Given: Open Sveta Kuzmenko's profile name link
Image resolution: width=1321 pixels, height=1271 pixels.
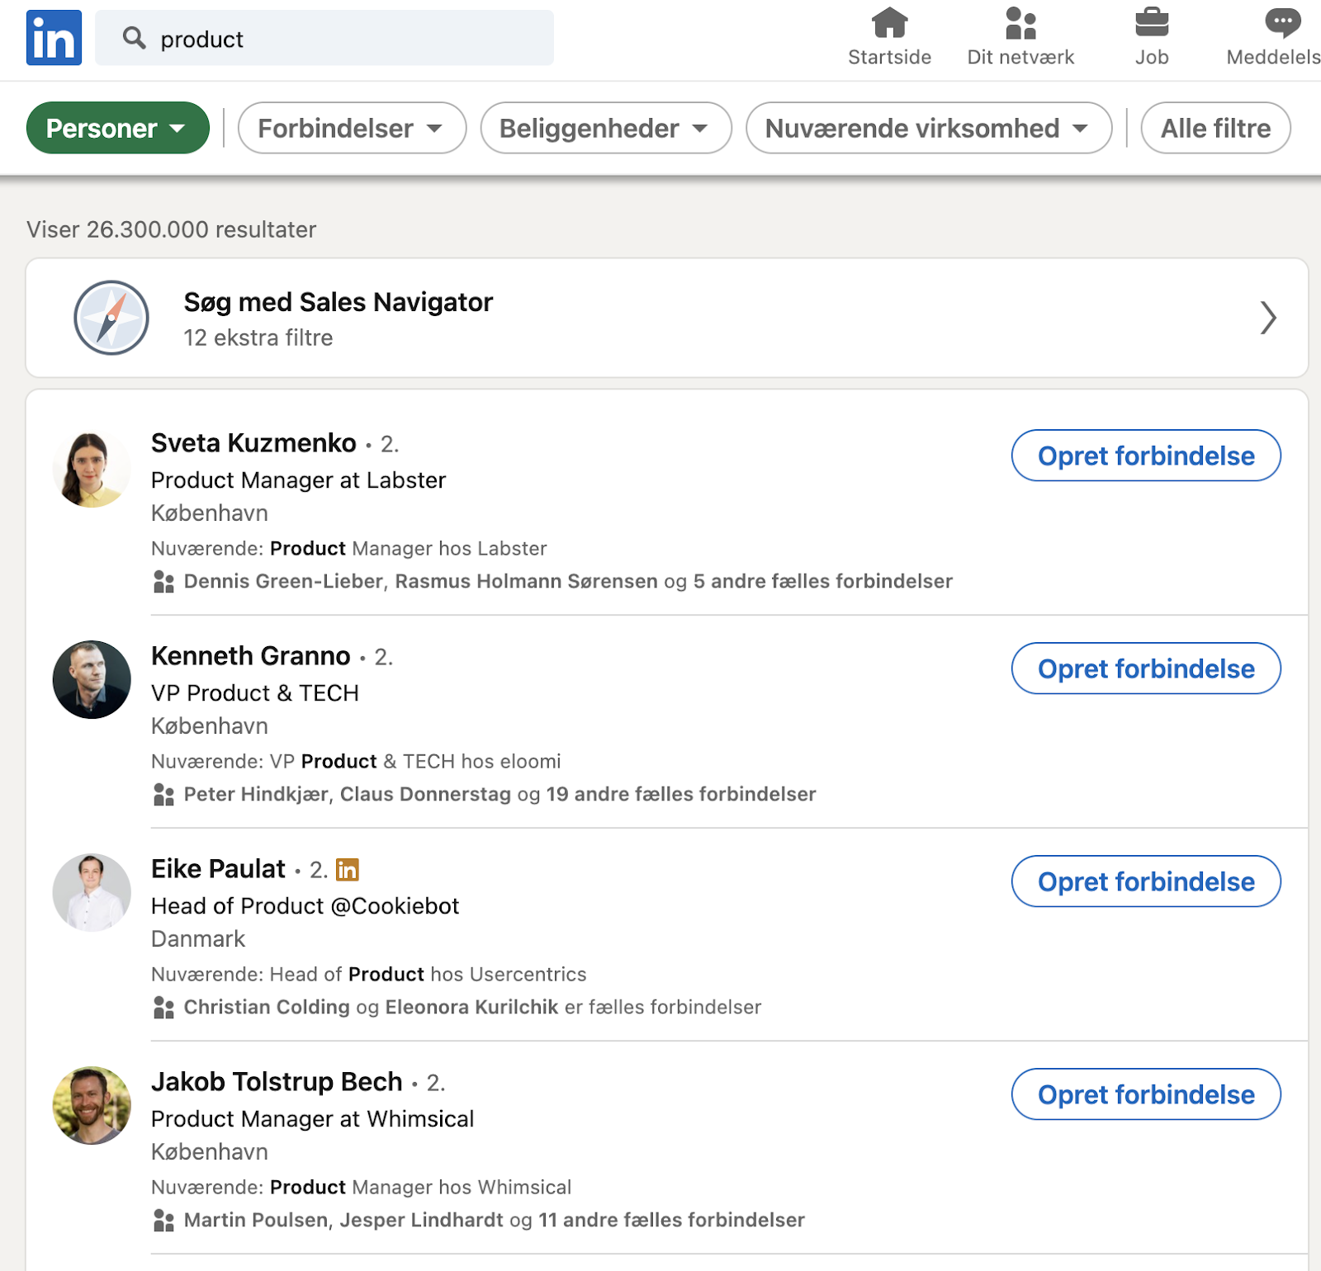Looking at the screenshot, I should tap(253, 443).
